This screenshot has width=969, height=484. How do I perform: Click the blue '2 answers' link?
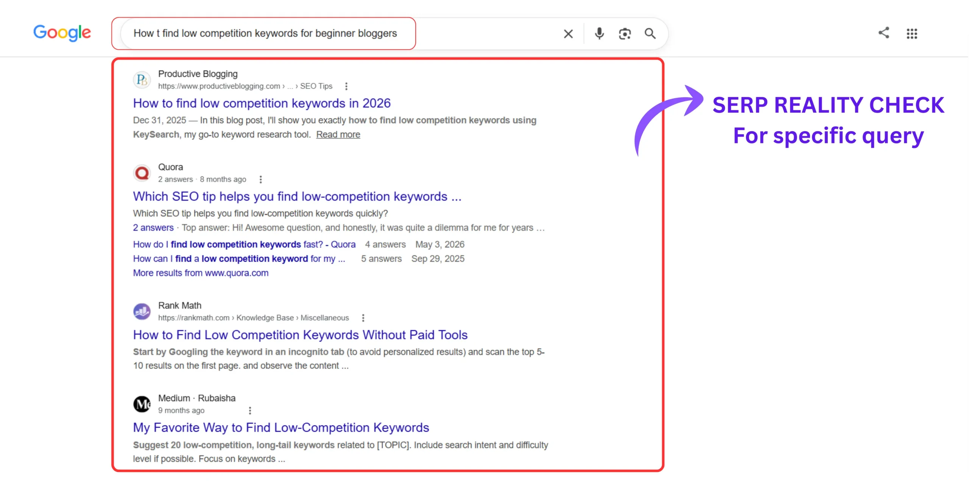pos(153,228)
